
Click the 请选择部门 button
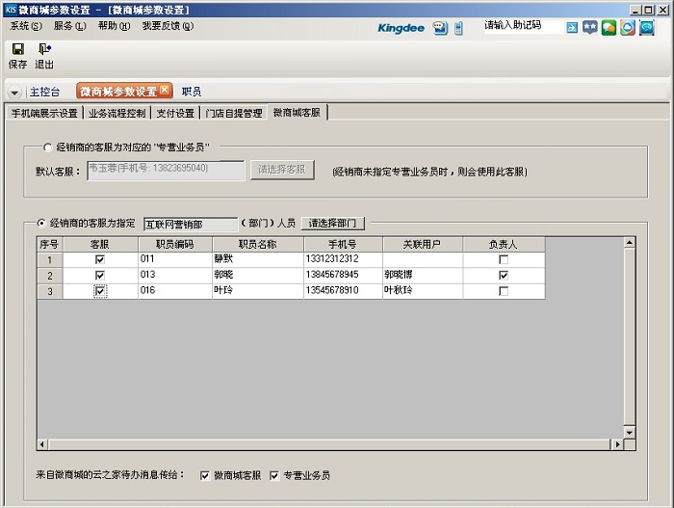(334, 223)
